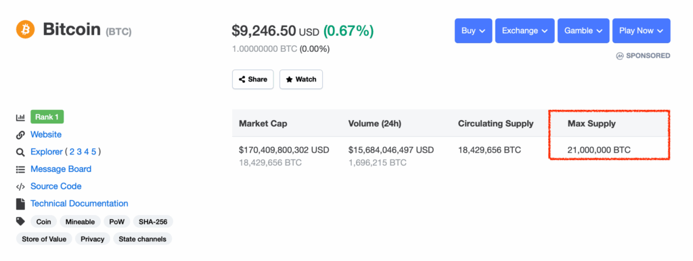Image resolution: width=693 pixels, height=261 pixels.
Task: Click the code brackets icon beside Source Code
Action: pos(20,187)
